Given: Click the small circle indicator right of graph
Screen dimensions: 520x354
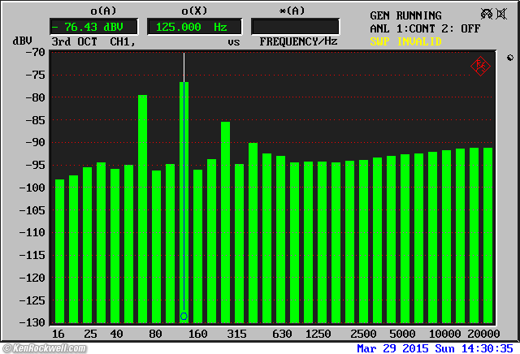Looking at the screenshot, I should point(509,58).
